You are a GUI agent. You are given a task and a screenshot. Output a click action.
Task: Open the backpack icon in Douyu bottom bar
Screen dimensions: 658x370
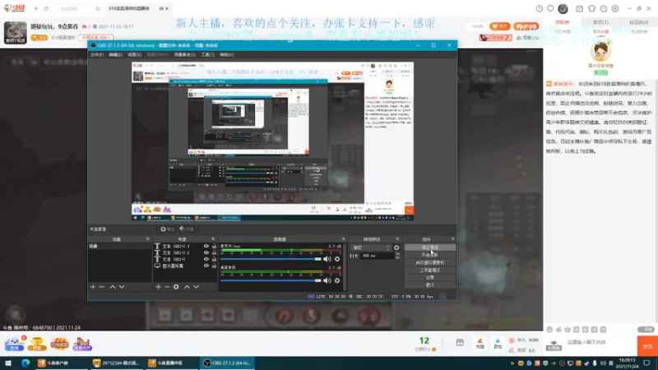click(x=498, y=344)
